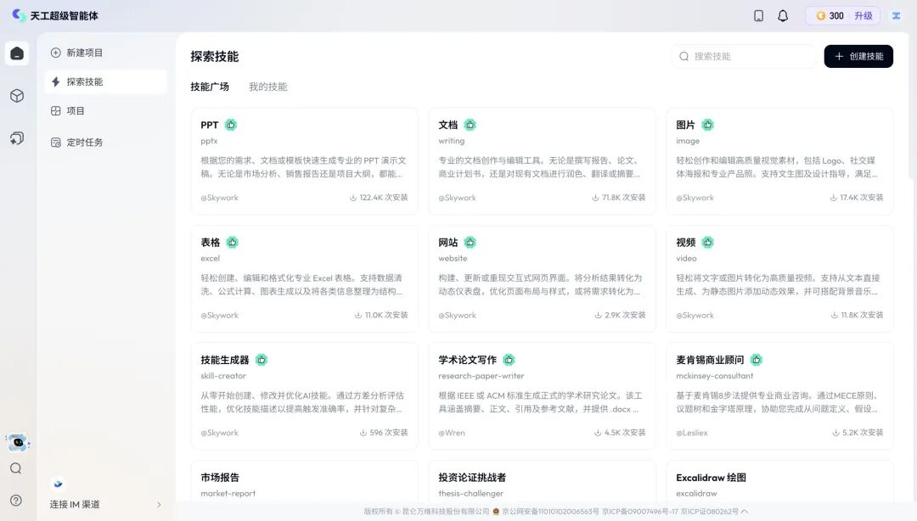Viewport: 917px width, 521px height.
Task: Open the help question mark icon
Action: click(16, 501)
